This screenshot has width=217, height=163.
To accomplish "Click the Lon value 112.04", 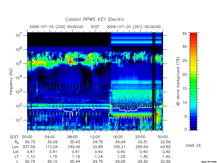I will tap(51, 147).
